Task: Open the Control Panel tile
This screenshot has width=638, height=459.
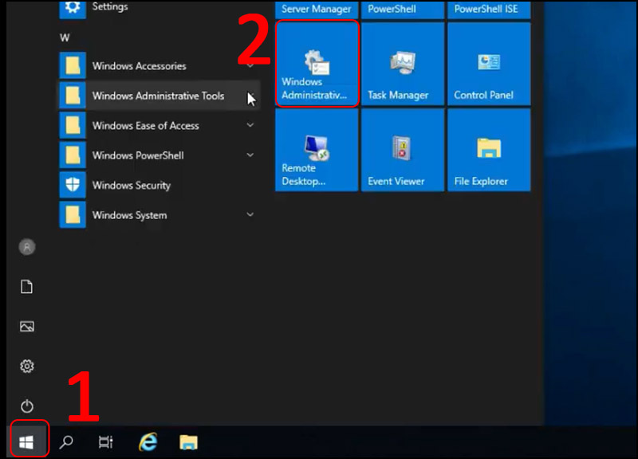Action: click(x=488, y=64)
